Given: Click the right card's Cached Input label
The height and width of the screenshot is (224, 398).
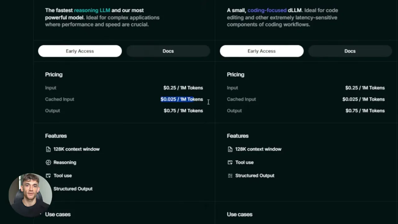Looking at the screenshot, I should click(x=242, y=99).
